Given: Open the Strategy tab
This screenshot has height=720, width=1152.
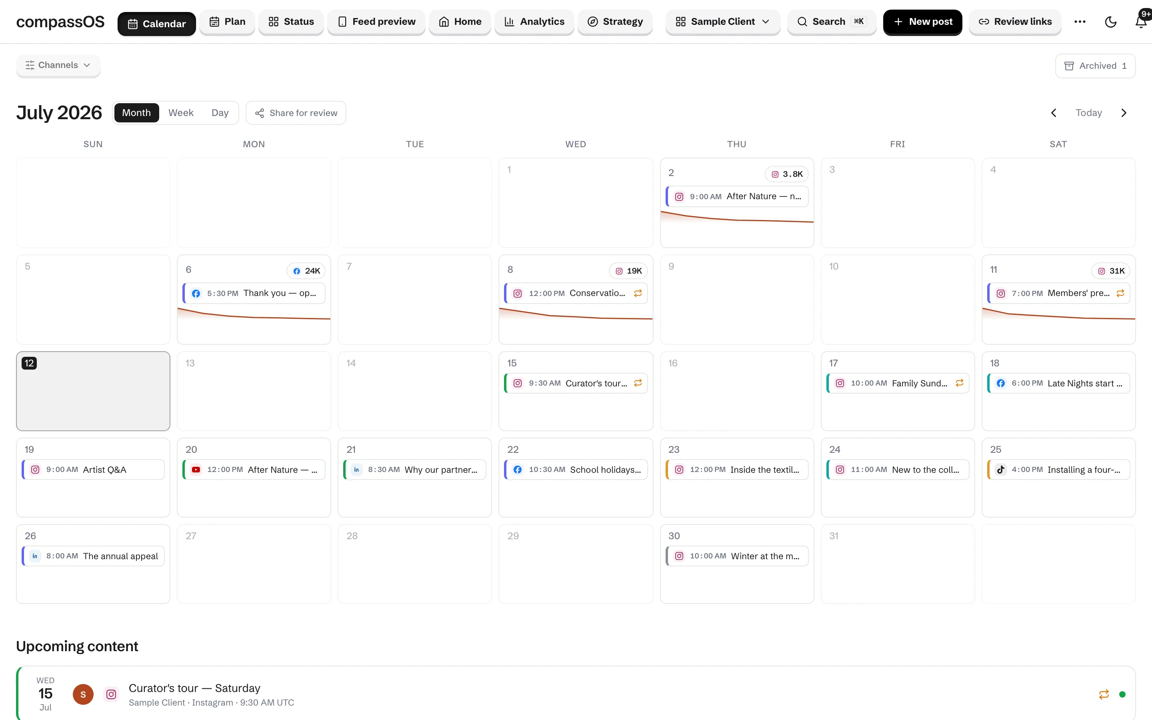Looking at the screenshot, I should coord(615,22).
